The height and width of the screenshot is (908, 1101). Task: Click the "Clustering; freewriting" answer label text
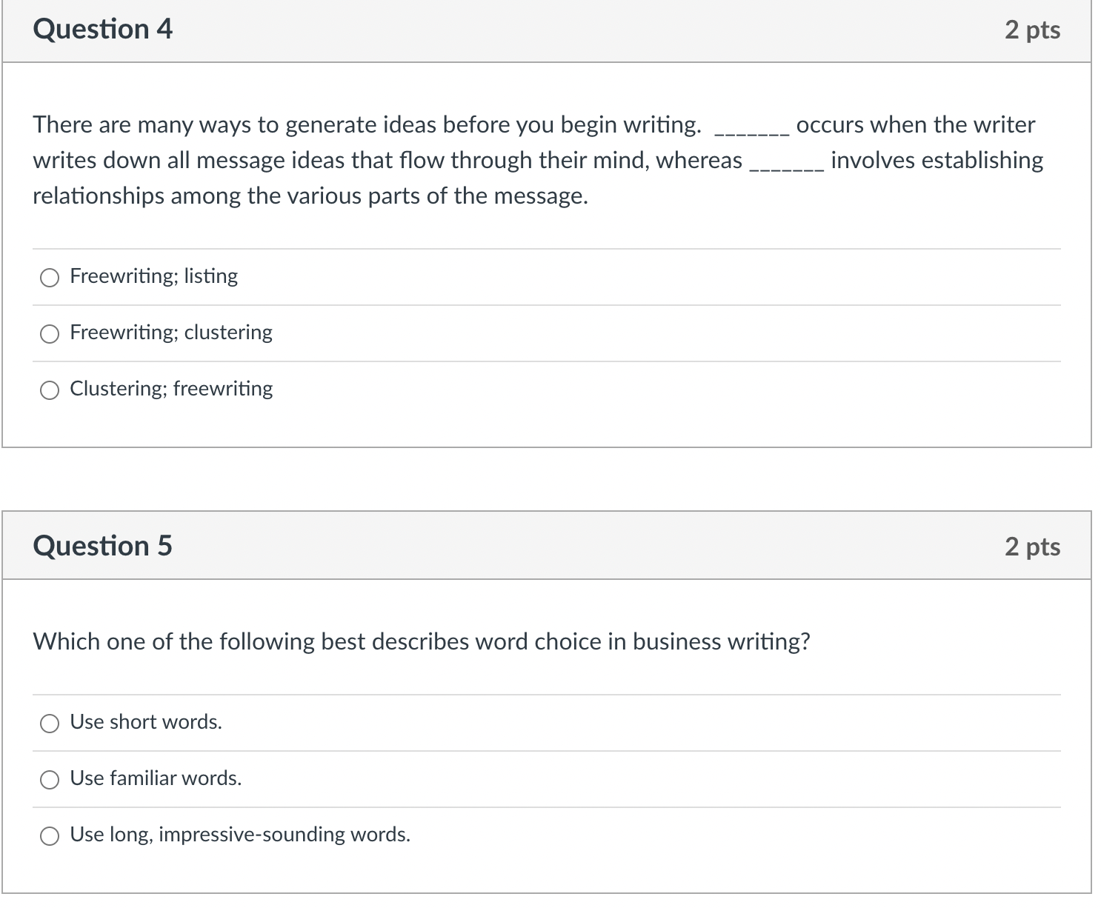[x=171, y=389]
